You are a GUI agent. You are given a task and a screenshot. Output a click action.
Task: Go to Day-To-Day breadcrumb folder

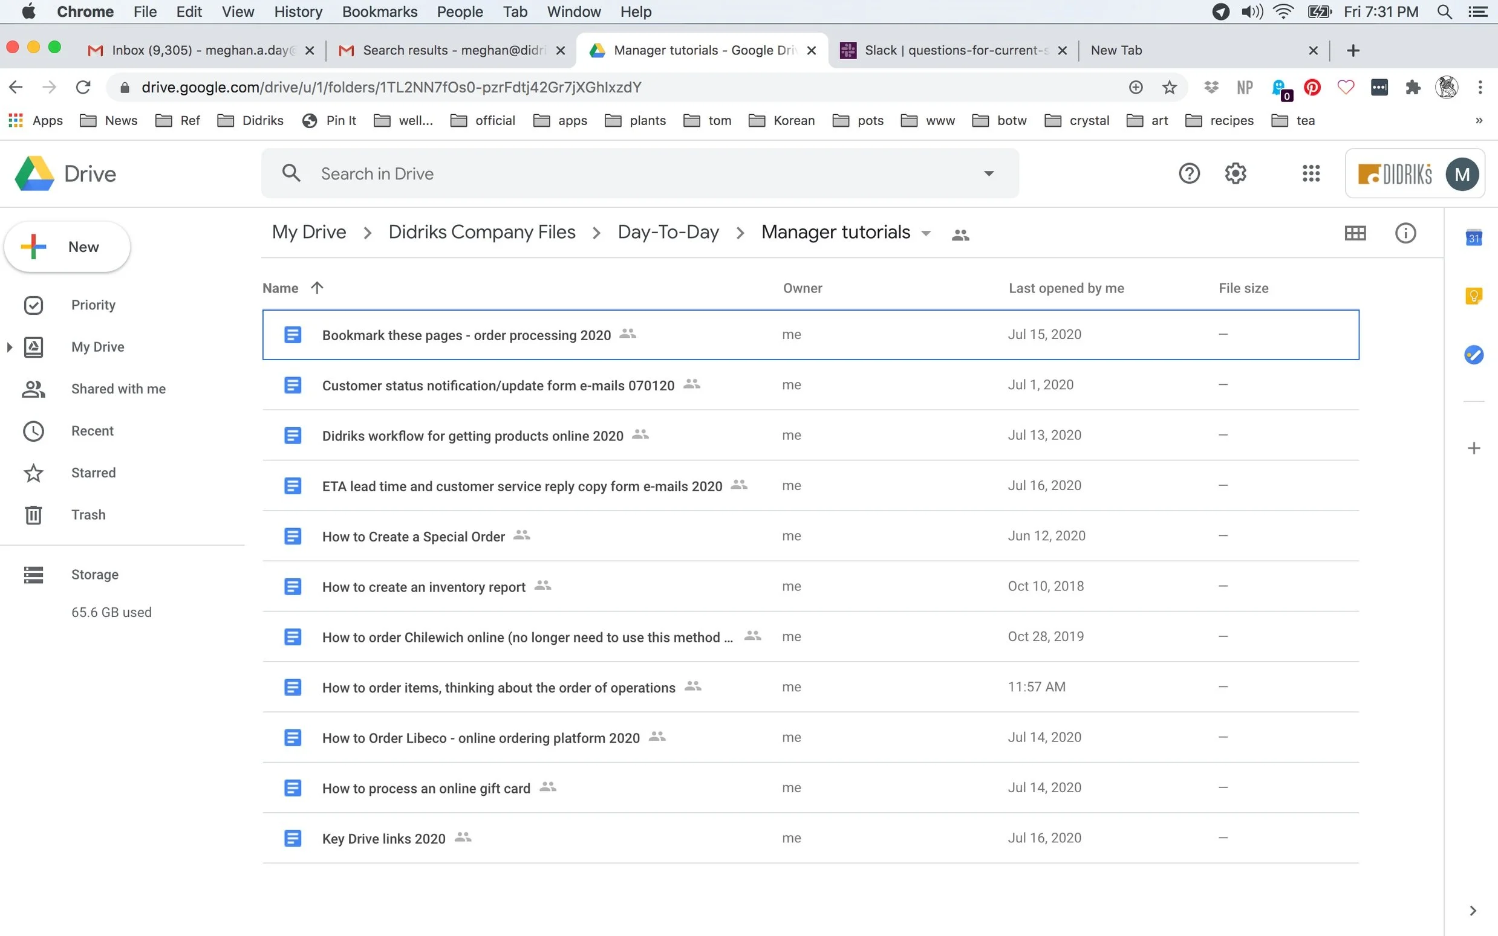click(668, 232)
